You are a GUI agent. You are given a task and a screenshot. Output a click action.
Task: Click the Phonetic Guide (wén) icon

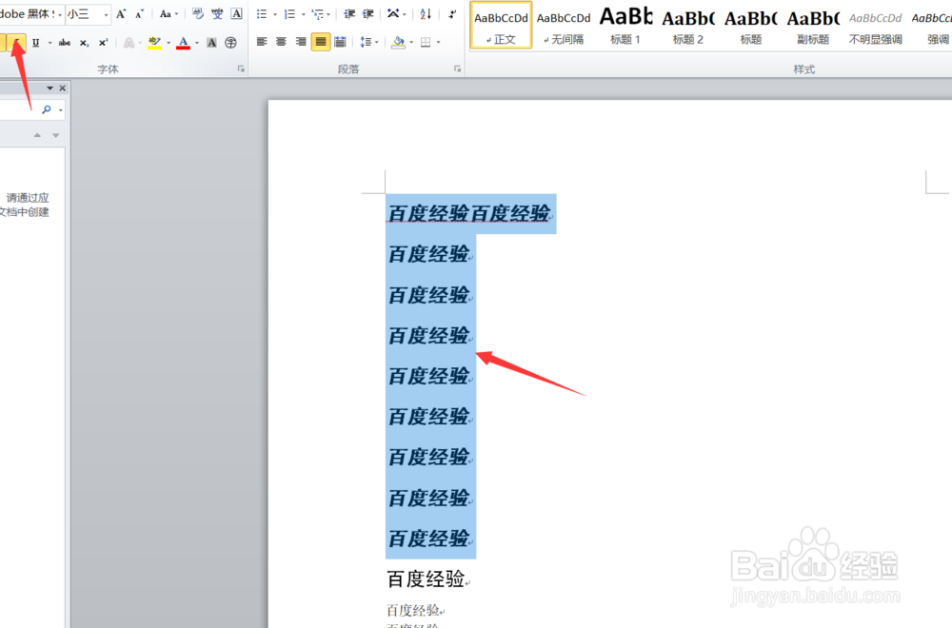(217, 14)
